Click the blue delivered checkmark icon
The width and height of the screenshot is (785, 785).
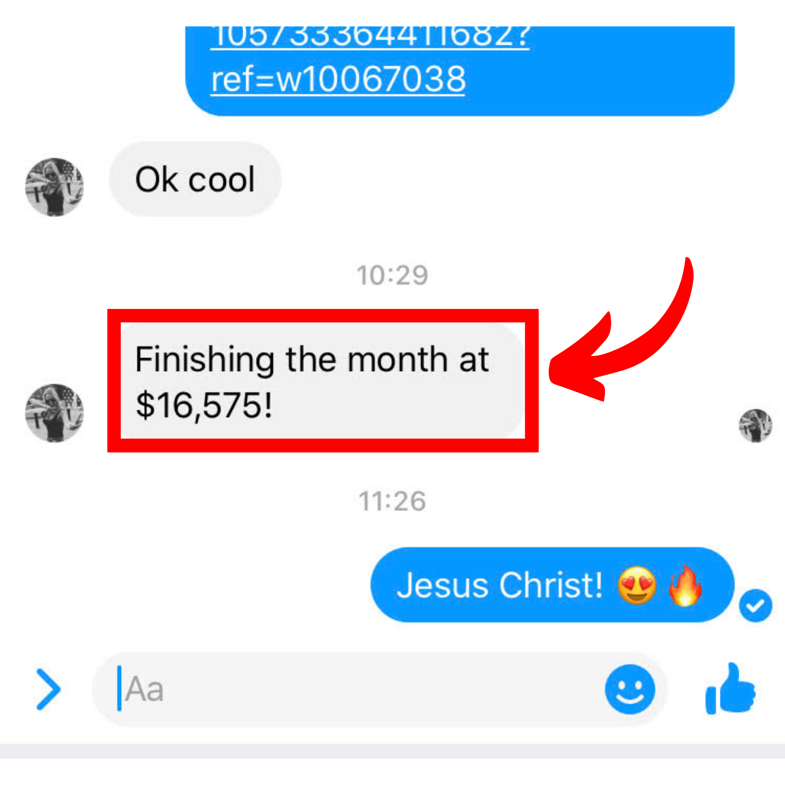(755, 605)
